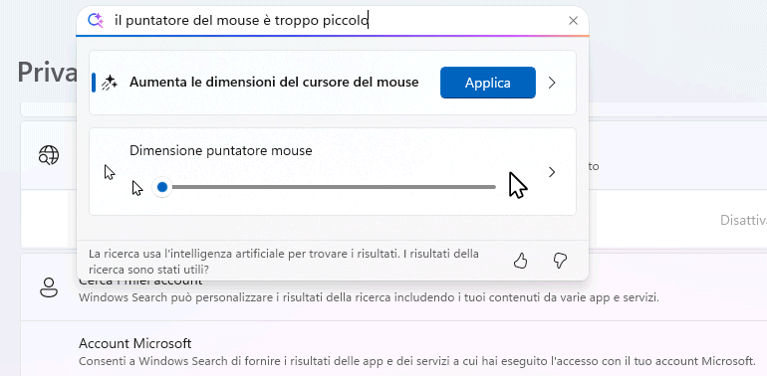Expand the Aumenta le dimensioni suggestion chevron
The width and height of the screenshot is (767, 376).
552,83
